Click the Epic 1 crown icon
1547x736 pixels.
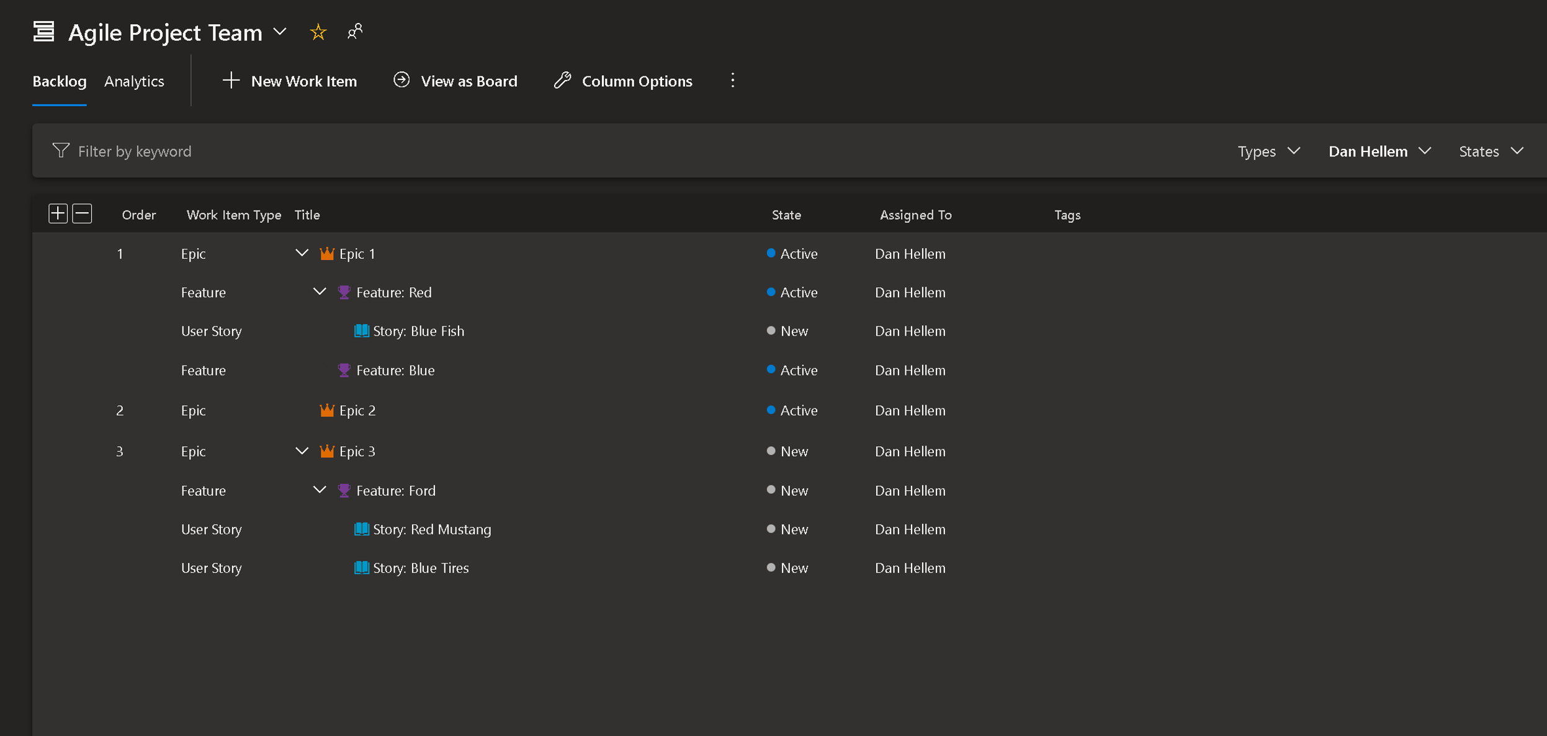click(x=326, y=253)
